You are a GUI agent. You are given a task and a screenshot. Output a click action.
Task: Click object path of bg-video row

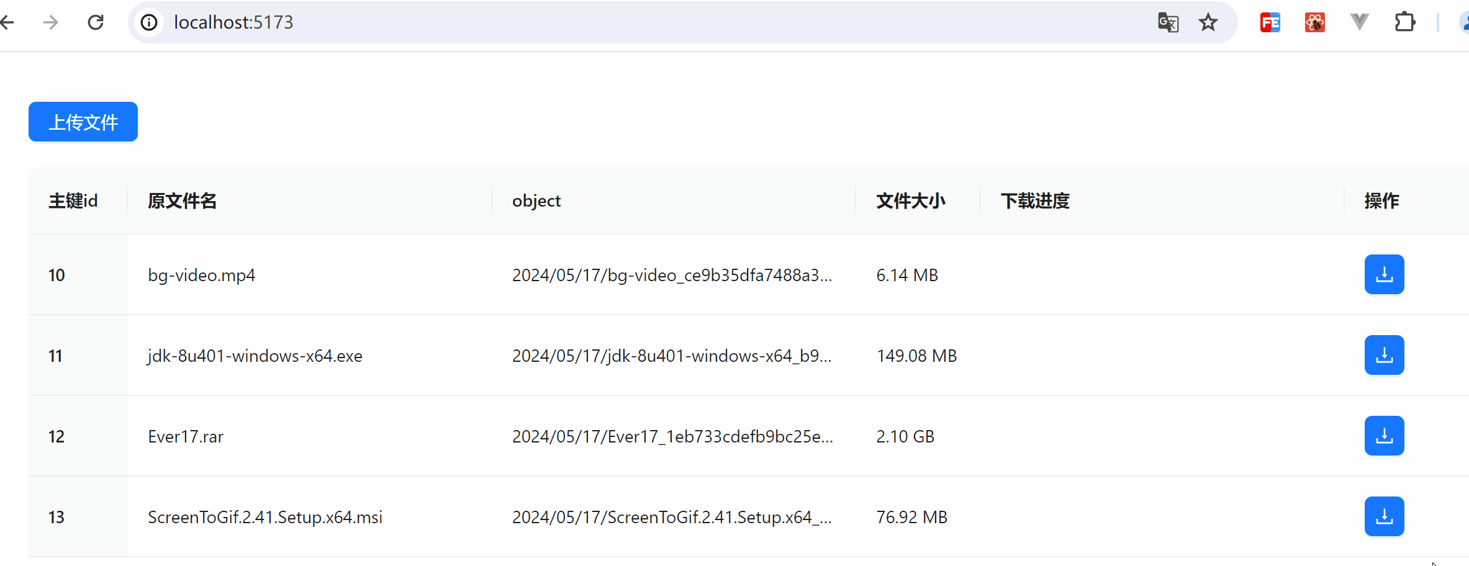(x=672, y=275)
